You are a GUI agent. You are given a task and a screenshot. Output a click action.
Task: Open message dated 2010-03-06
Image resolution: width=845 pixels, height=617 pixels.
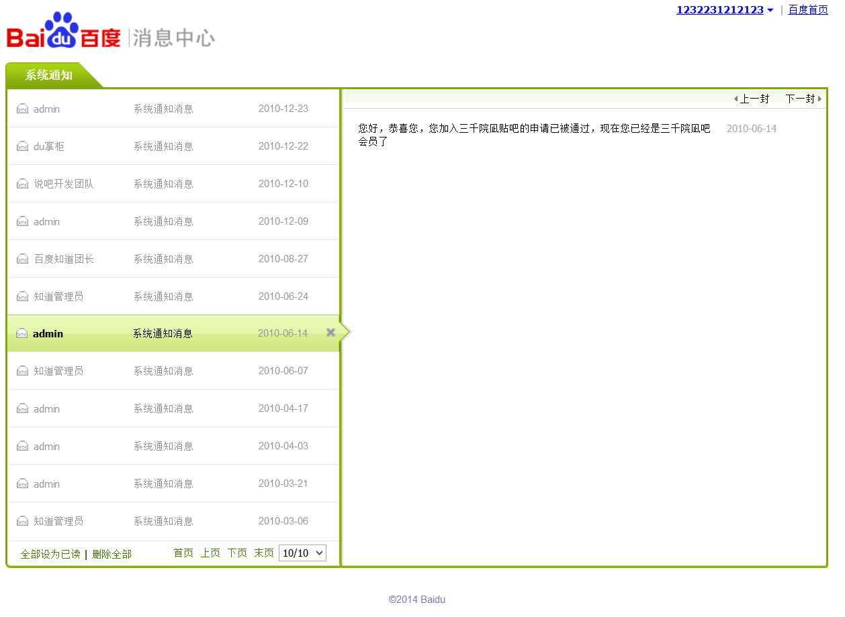click(x=173, y=521)
